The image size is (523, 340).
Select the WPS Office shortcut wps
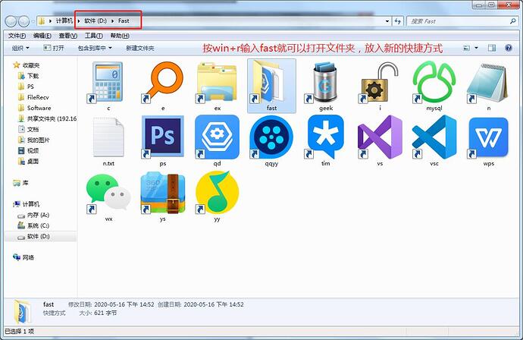[x=488, y=140]
